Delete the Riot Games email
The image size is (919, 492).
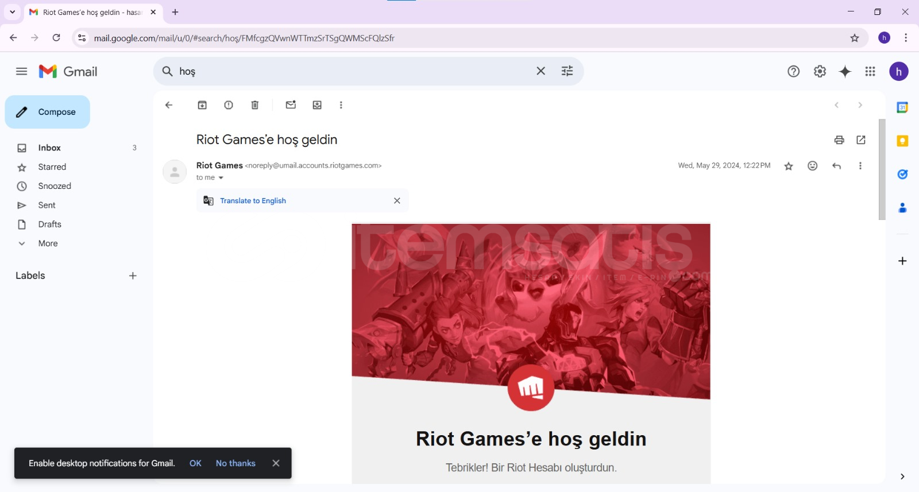tap(255, 105)
